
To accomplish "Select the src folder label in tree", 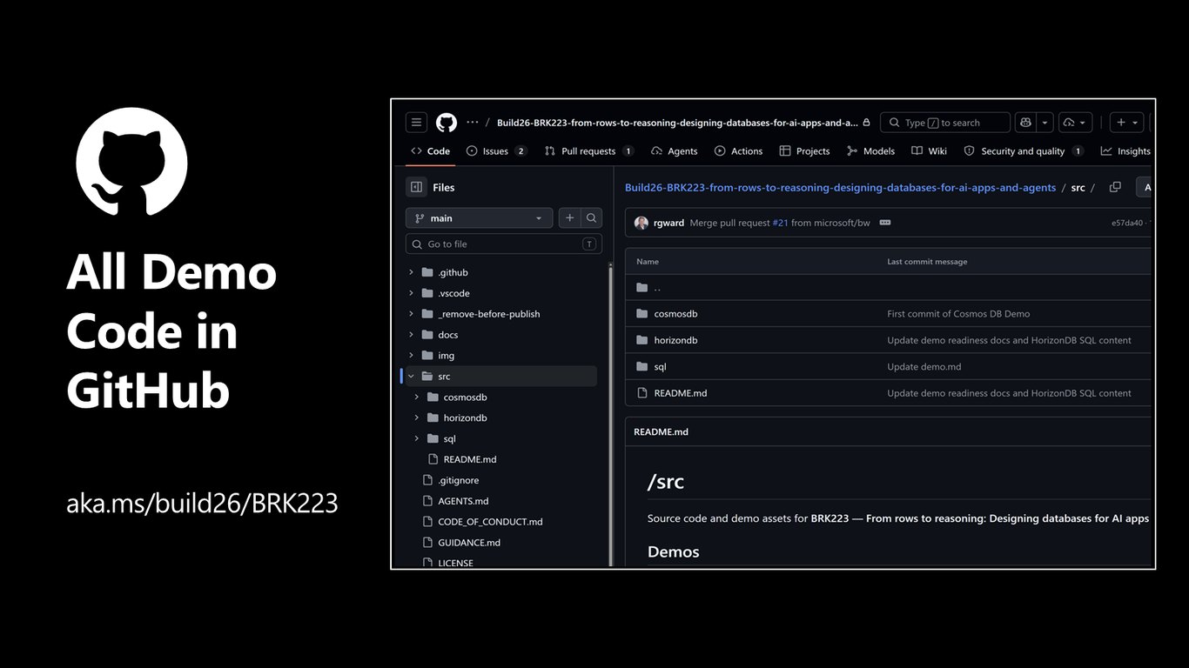I will coord(444,377).
